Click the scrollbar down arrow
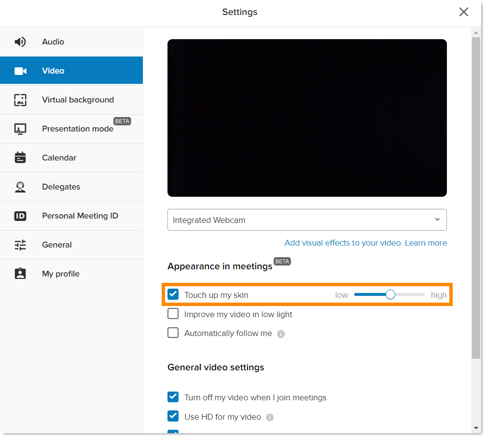Viewport: 486px width, 438px height. [x=476, y=428]
